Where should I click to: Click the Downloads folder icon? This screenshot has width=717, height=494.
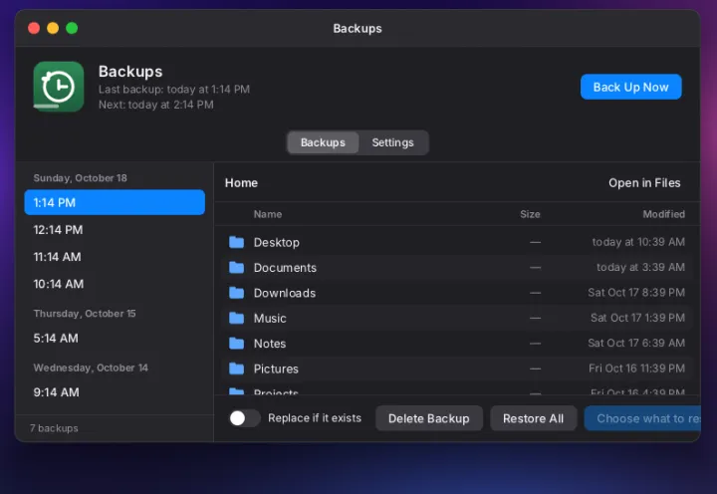point(236,292)
